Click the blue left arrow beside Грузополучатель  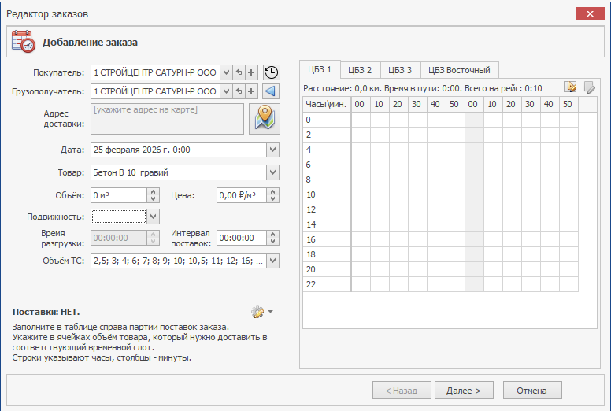click(x=271, y=91)
